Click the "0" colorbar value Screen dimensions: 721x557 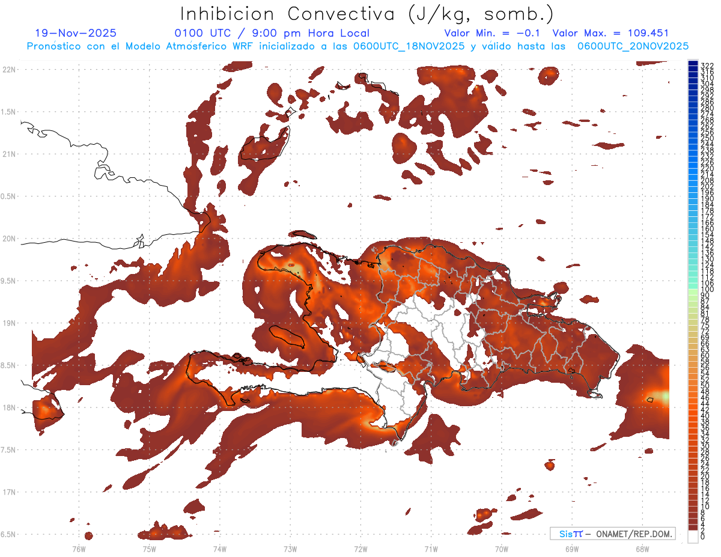[703, 537]
